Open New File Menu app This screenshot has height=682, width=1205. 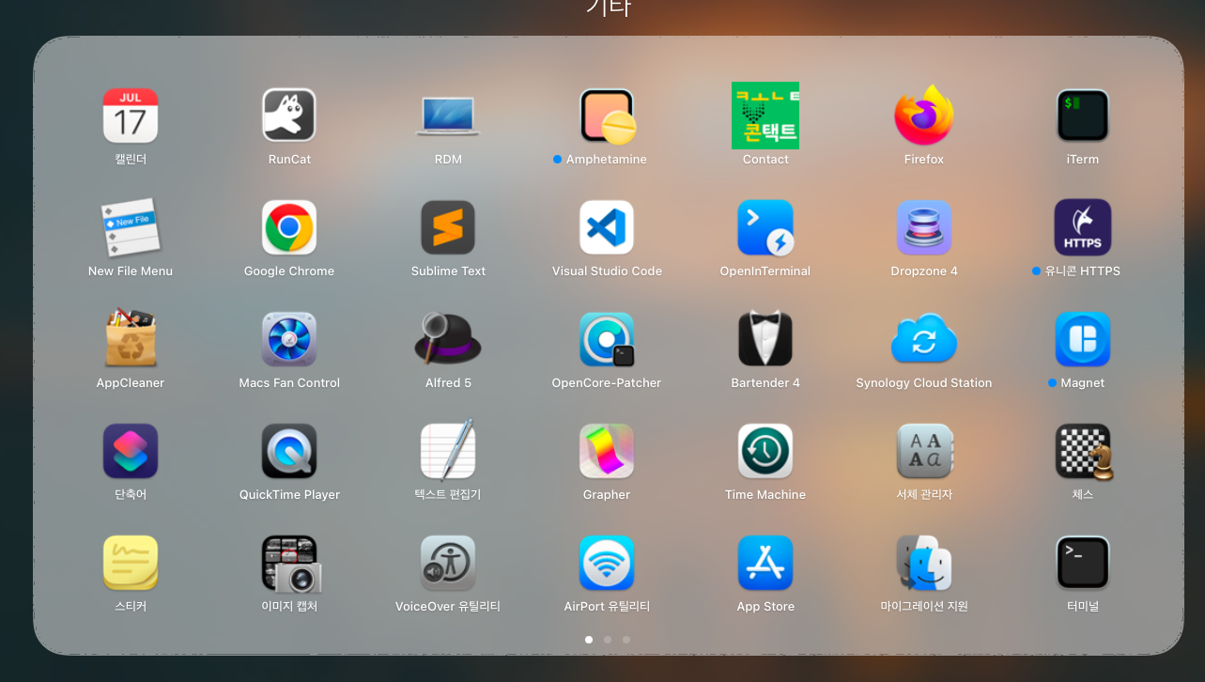pos(131,227)
